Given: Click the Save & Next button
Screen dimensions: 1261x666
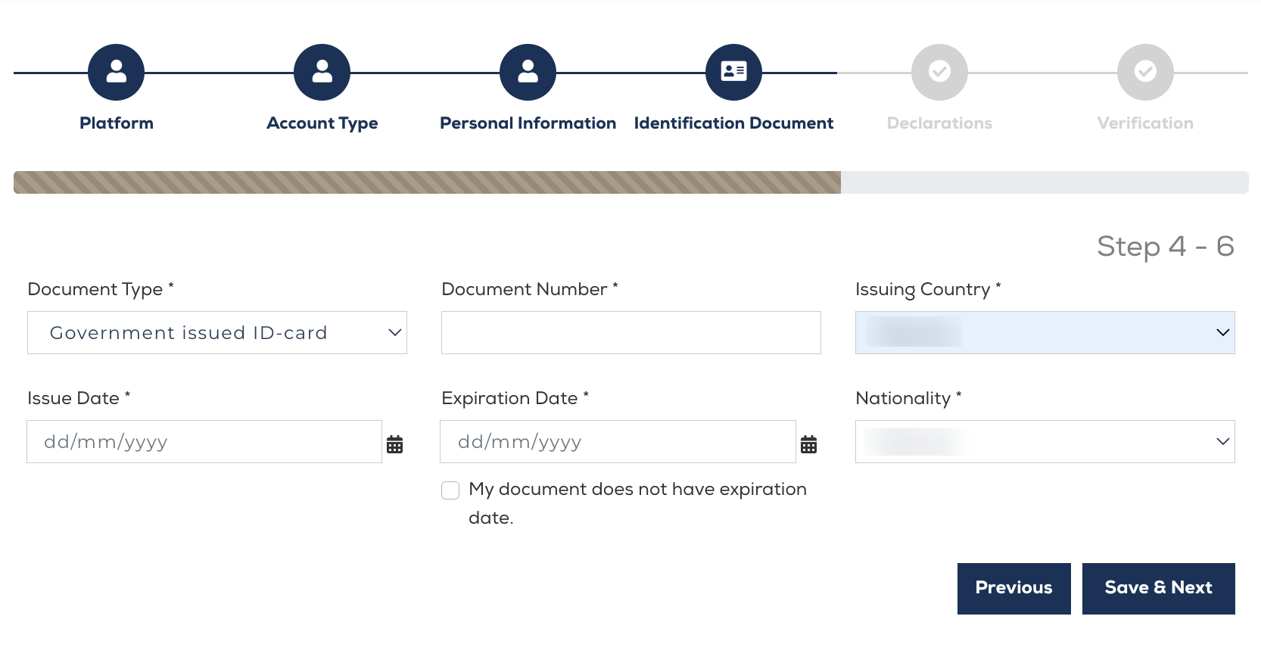Looking at the screenshot, I should [1158, 588].
